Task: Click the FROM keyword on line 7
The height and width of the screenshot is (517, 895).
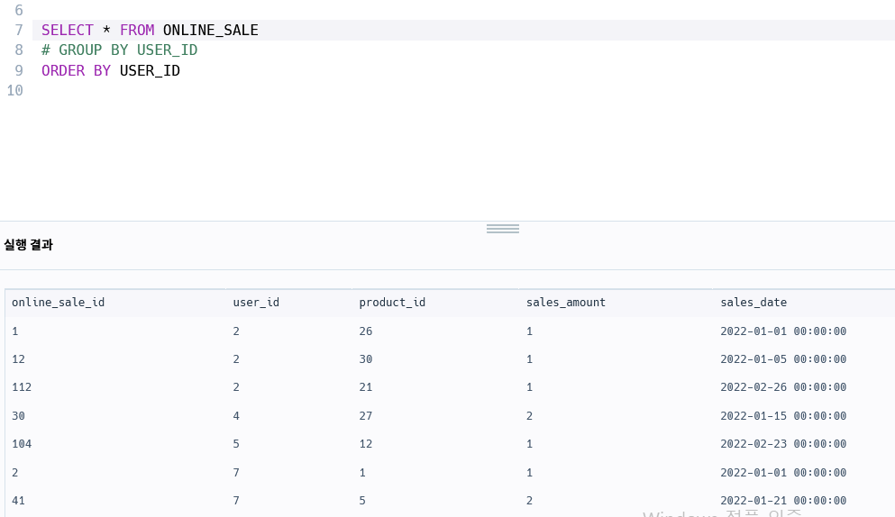Action: pyautogui.click(x=137, y=31)
